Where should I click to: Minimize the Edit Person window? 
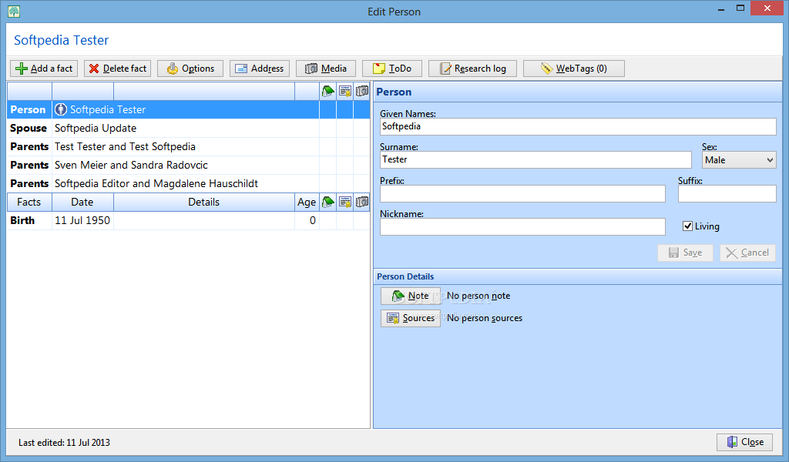point(720,8)
